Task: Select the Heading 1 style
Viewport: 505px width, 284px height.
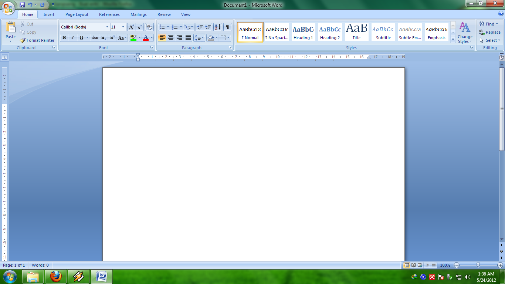Action: [303, 32]
